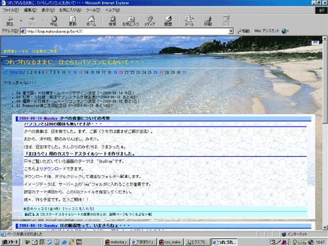
Task: Go to Home (ホーム) via toolbar icon
Action: 91,21
